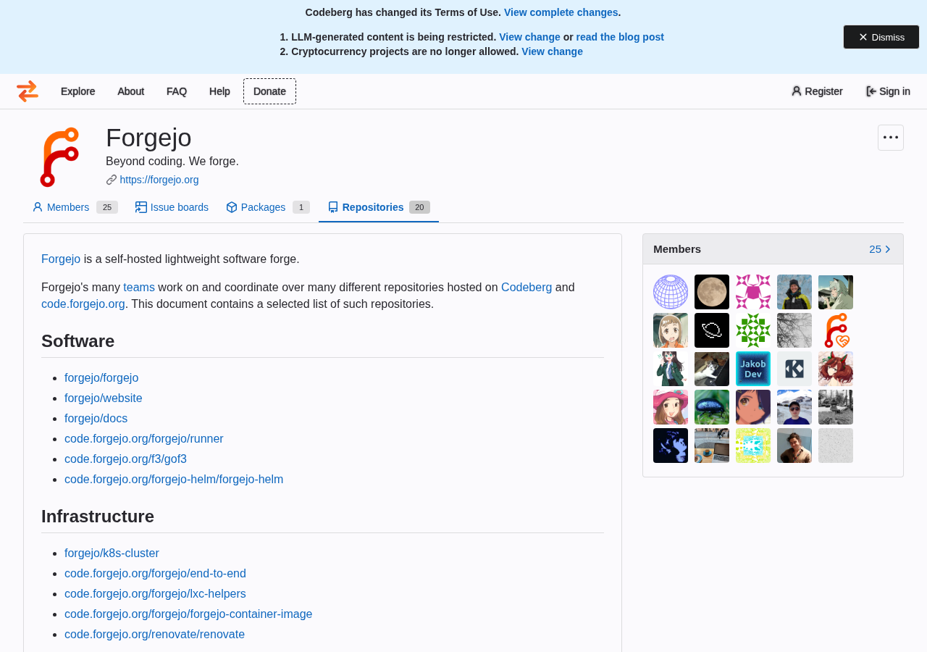Image resolution: width=927 pixels, height=652 pixels.
Task: Click the Donate button
Action: (x=269, y=91)
